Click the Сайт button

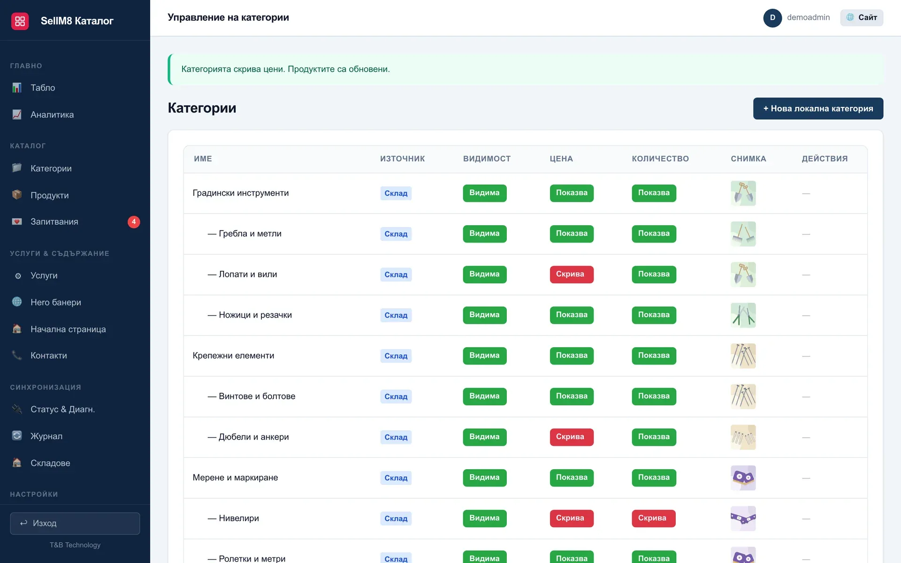click(862, 18)
